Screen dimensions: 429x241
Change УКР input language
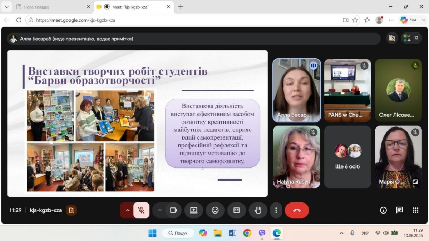[x=365, y=233]
